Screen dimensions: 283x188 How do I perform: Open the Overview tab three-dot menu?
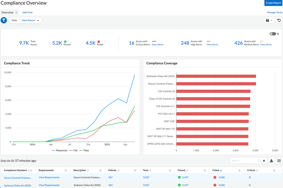[16, 12]
